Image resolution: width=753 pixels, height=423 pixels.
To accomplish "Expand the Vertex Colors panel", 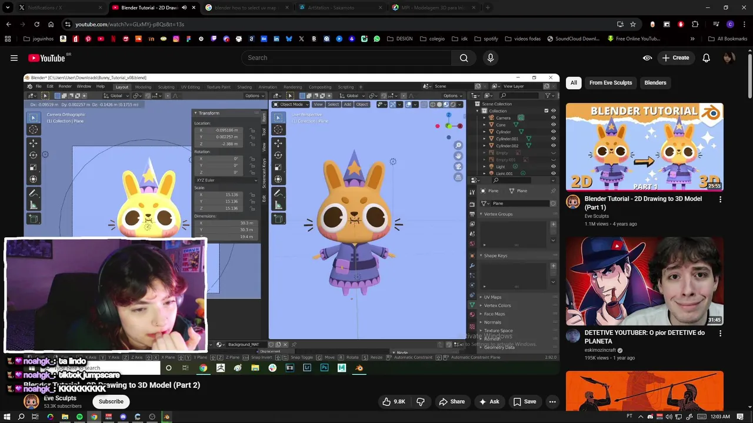I will click(x=497, y=305).
